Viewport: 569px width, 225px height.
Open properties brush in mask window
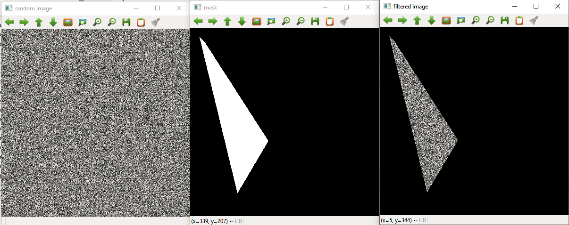tap(344, 21)
